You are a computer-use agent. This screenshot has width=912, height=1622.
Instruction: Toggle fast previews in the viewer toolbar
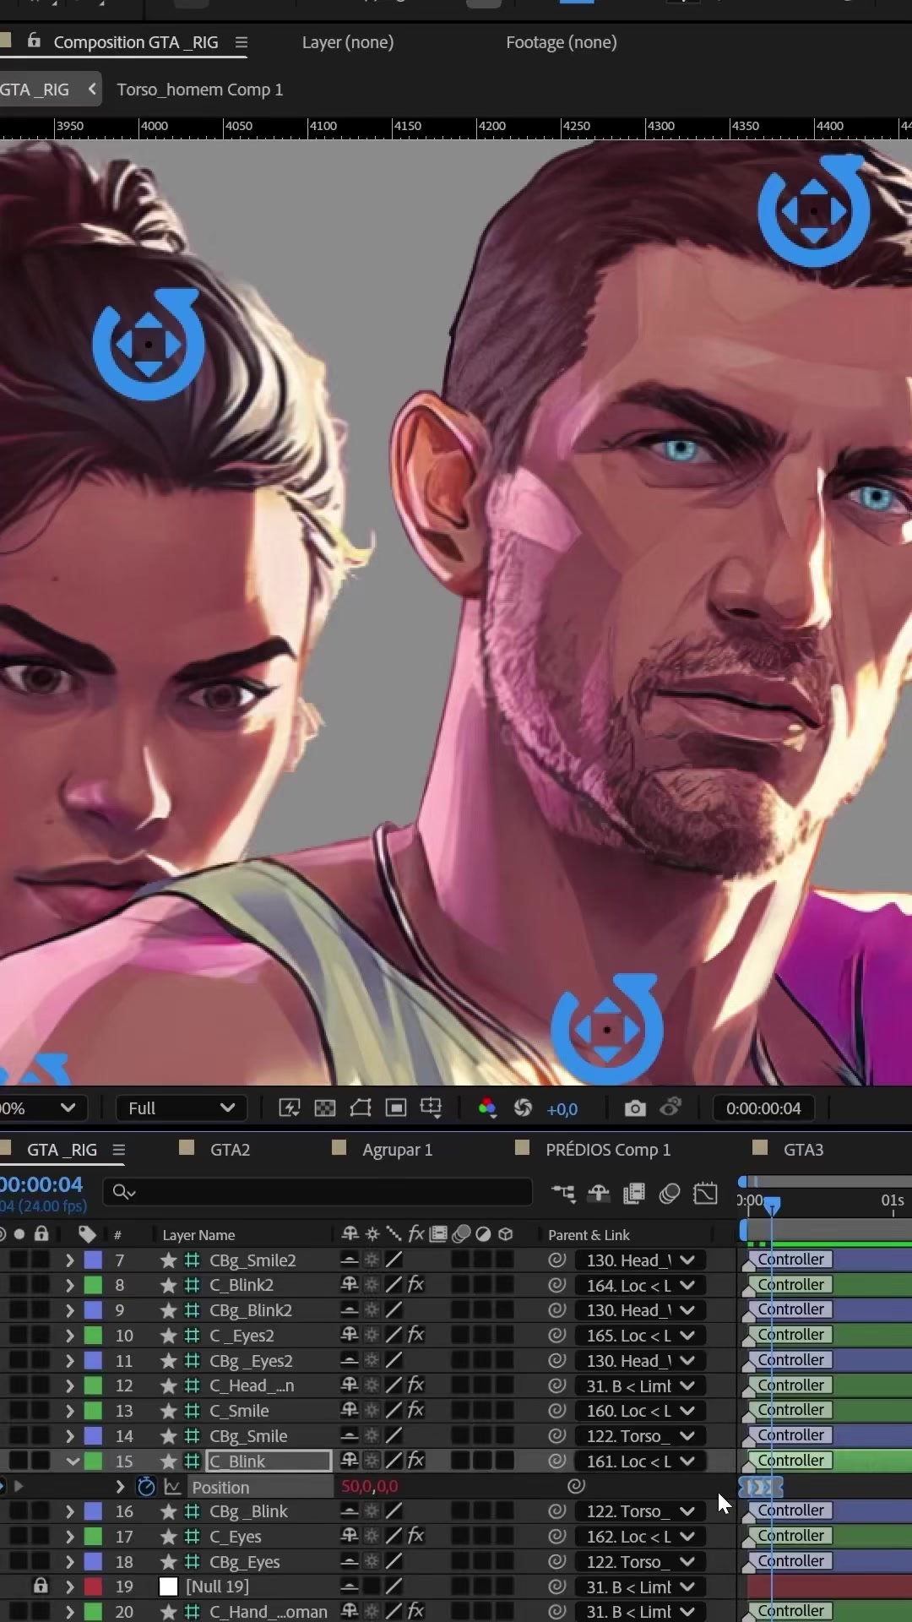[x=290, y=1108]
